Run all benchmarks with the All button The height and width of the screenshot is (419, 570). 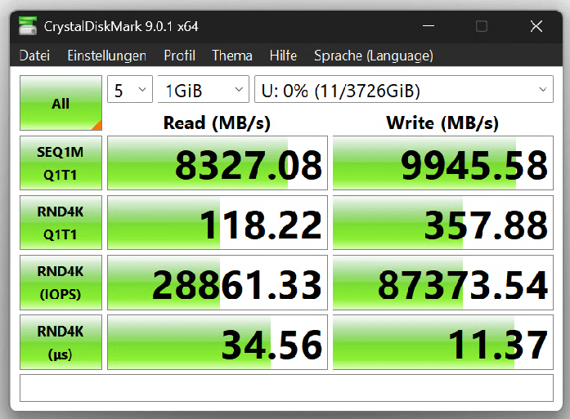click(61, 103)
